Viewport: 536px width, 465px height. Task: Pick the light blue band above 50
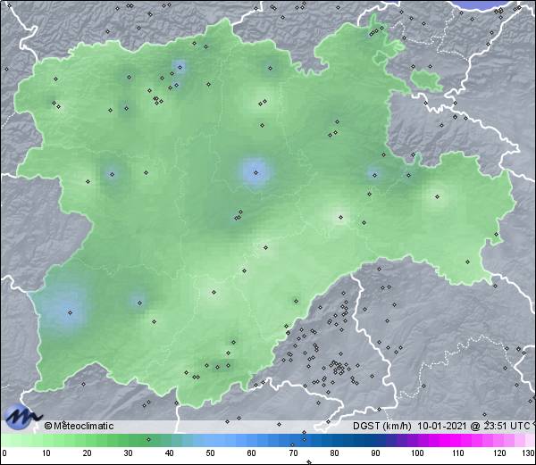[210, 440]
